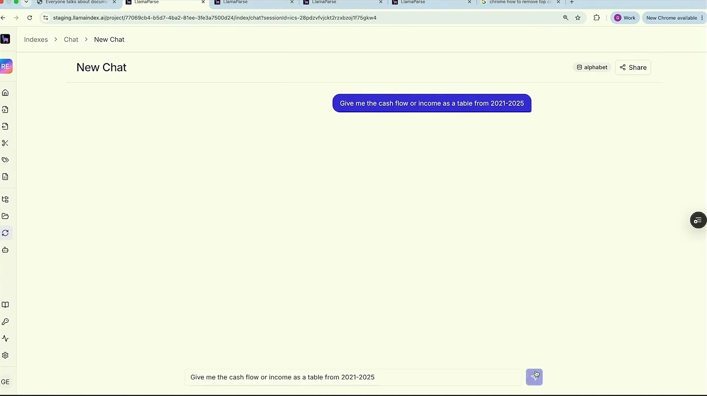Close the 'Everyone talks about docume' tab
Viewport: 707px width, 396px height.
(114, 2)
